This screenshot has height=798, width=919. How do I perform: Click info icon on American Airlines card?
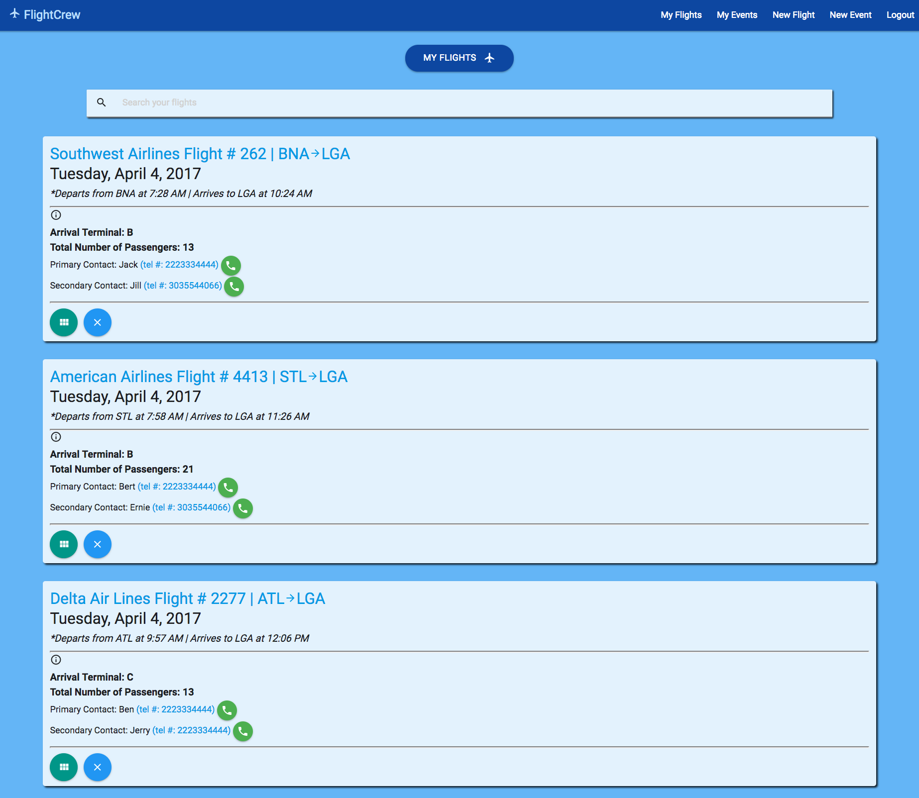[x=56, y=437]
